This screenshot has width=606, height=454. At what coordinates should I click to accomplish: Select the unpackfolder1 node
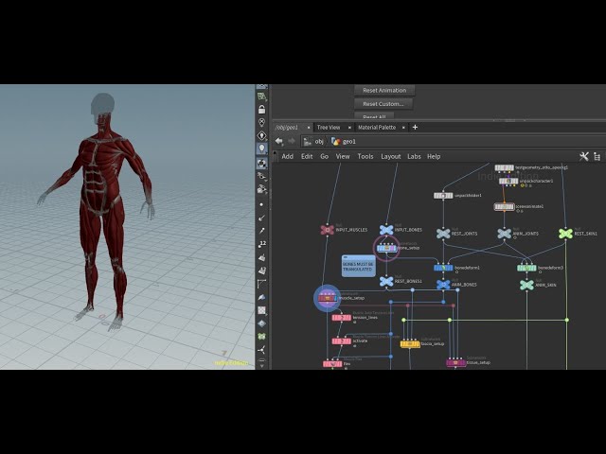point(443,196)
